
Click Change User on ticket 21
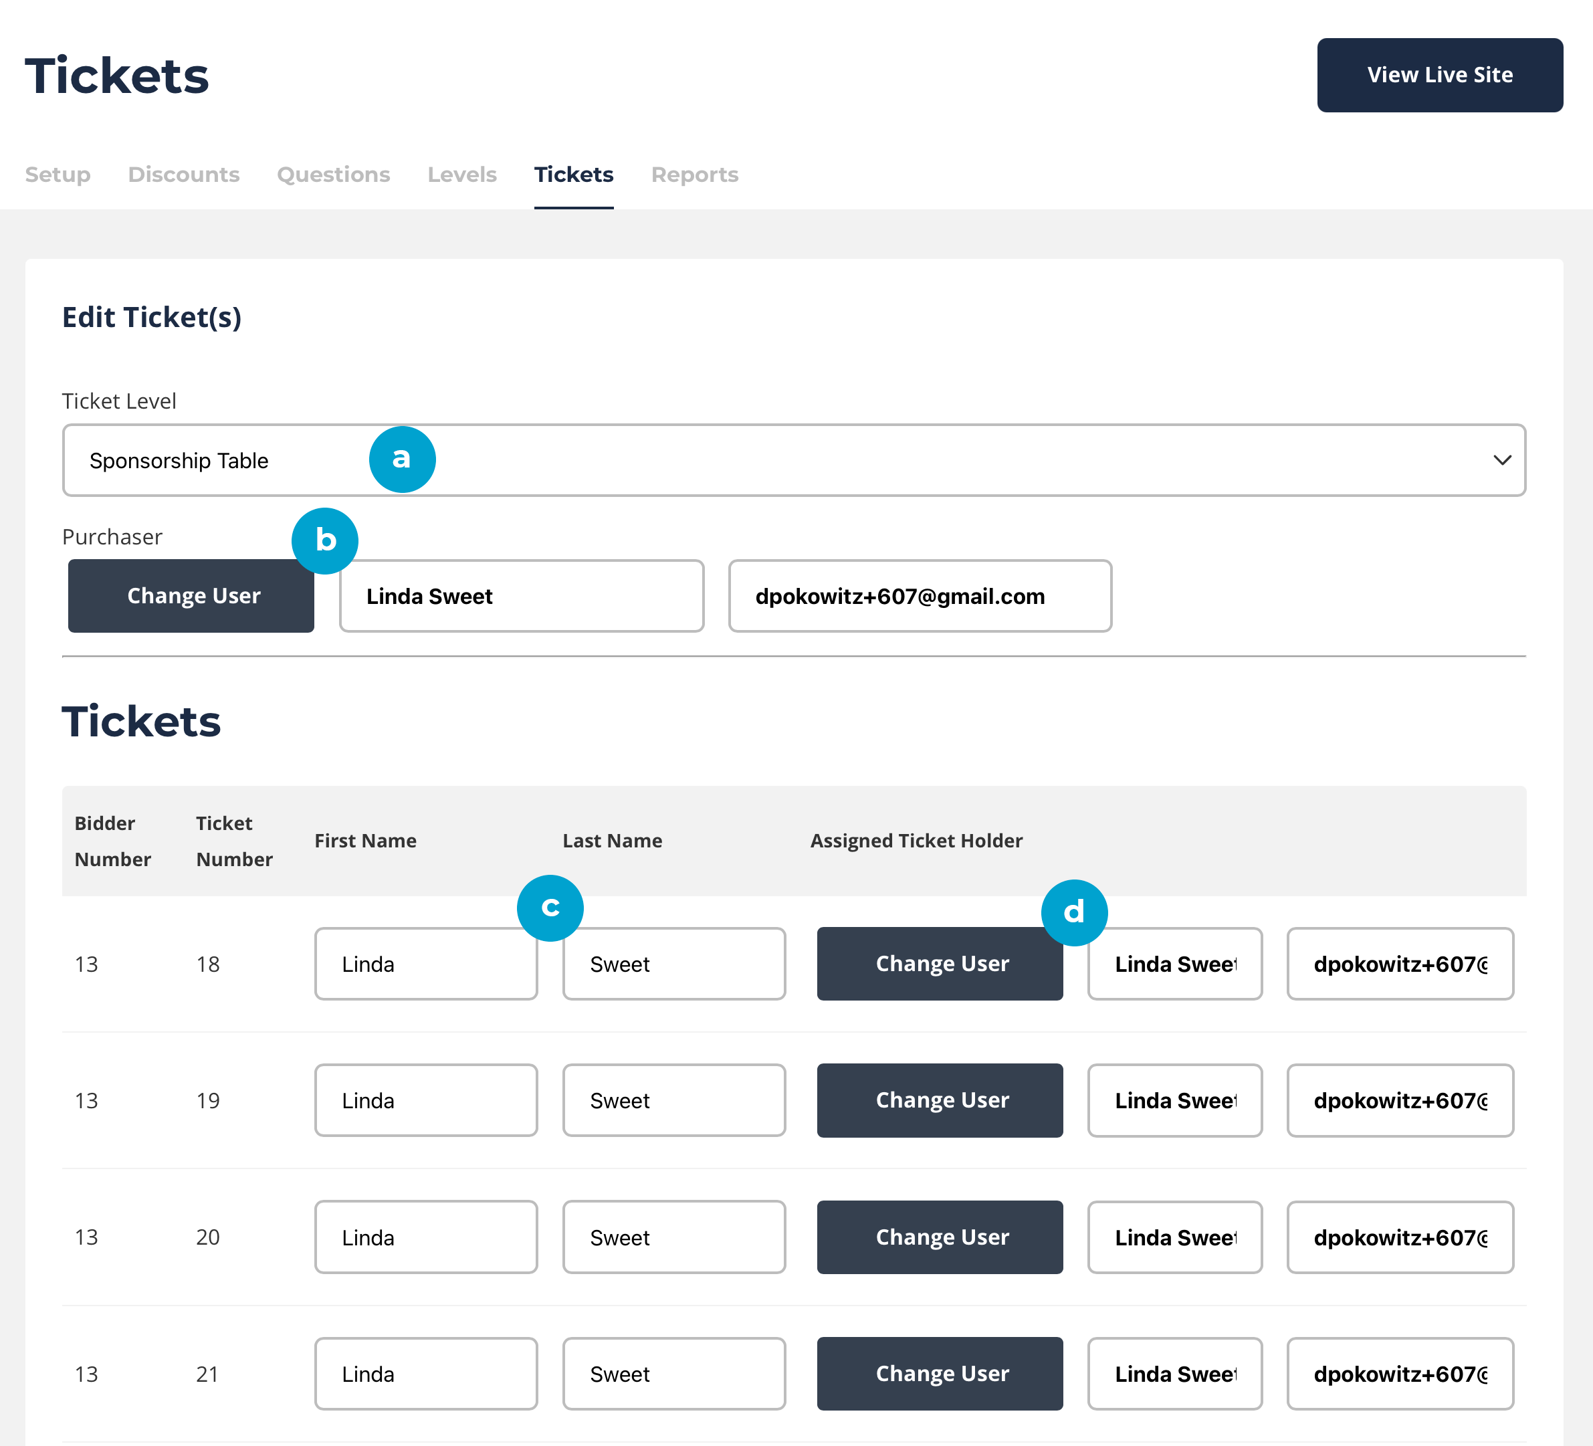point(940,1373)
